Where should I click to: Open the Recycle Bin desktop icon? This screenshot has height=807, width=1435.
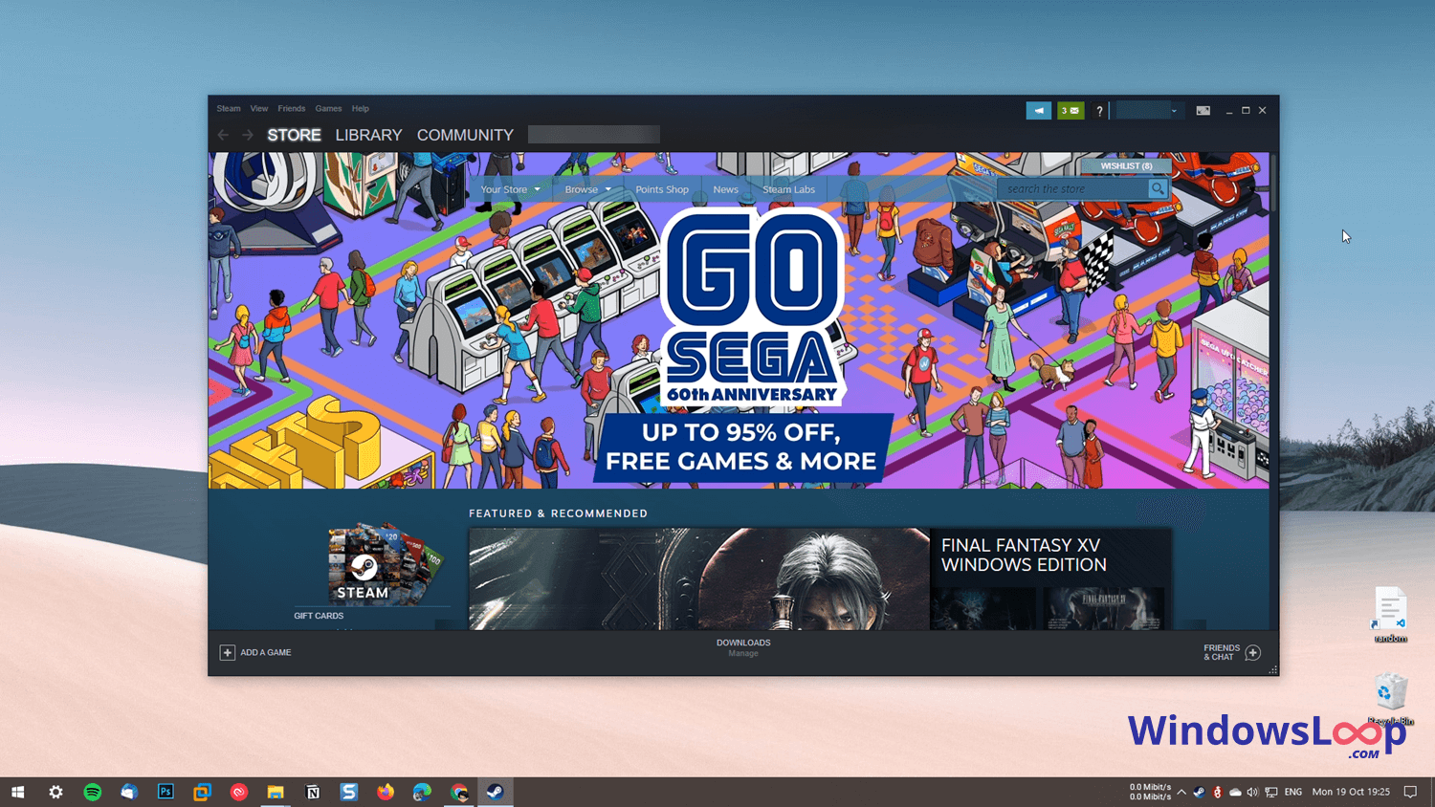(1390, 699)
